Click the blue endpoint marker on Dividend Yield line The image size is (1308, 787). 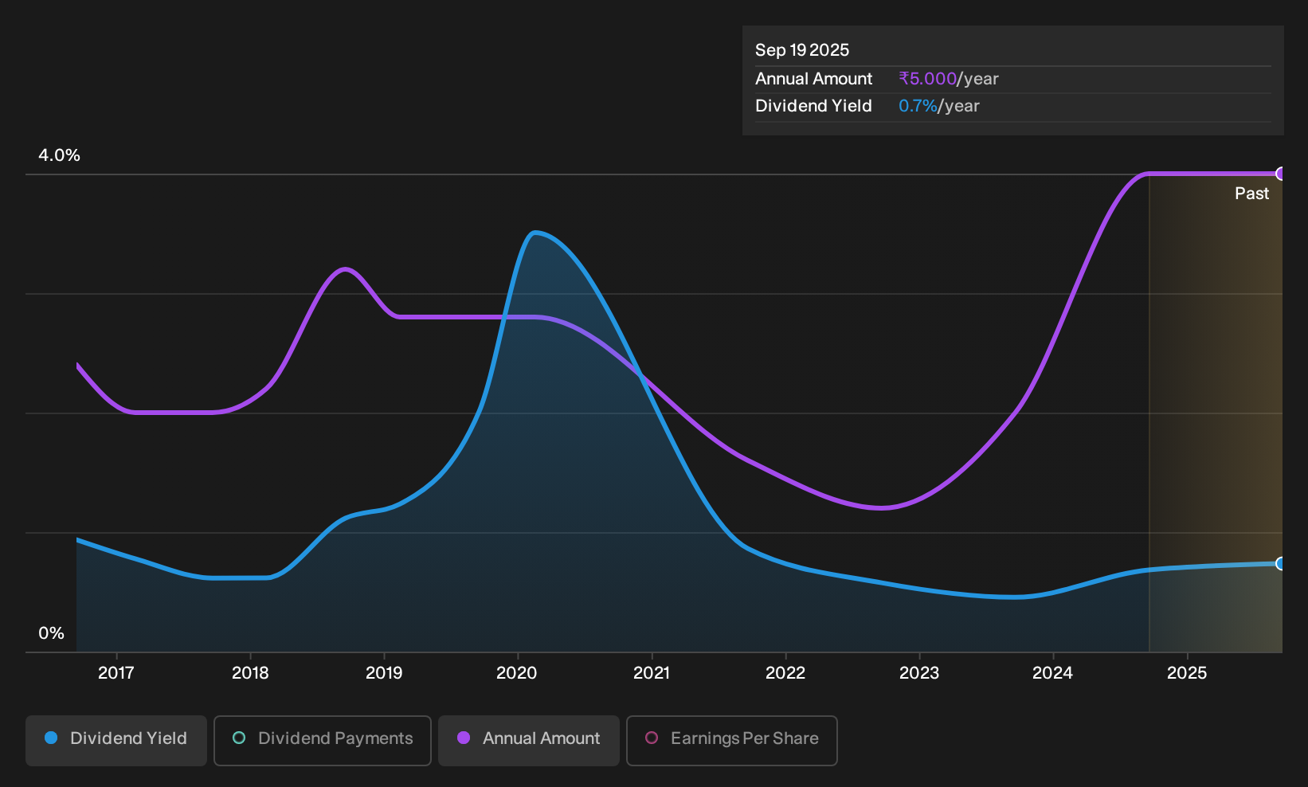point(1281,563)
